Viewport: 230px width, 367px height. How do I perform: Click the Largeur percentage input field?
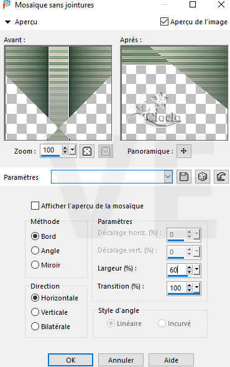[x=177, y=270]
